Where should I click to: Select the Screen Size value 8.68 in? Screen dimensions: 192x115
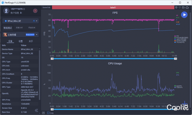coord(24,108)
